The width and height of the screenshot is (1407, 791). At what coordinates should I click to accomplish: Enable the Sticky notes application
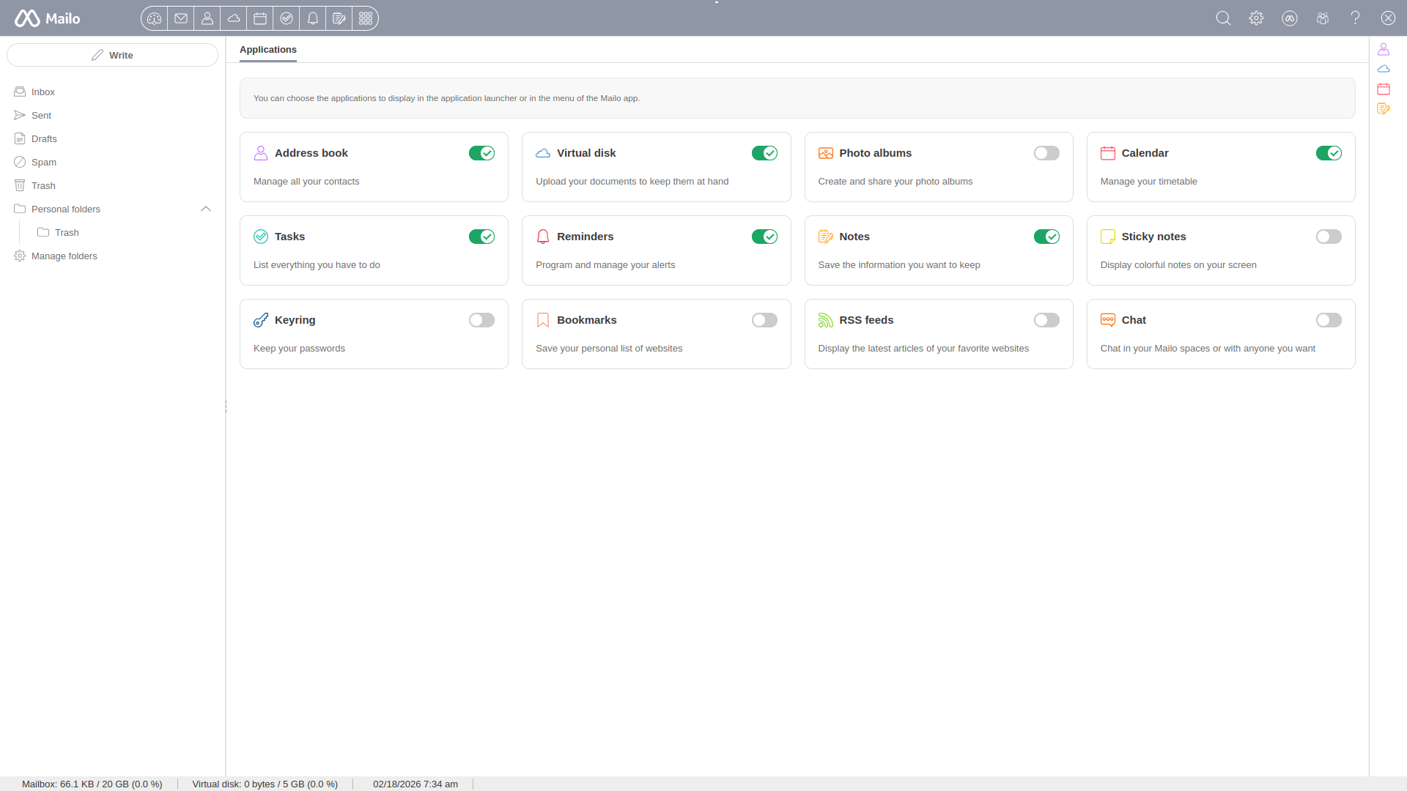click(1329, 237)
